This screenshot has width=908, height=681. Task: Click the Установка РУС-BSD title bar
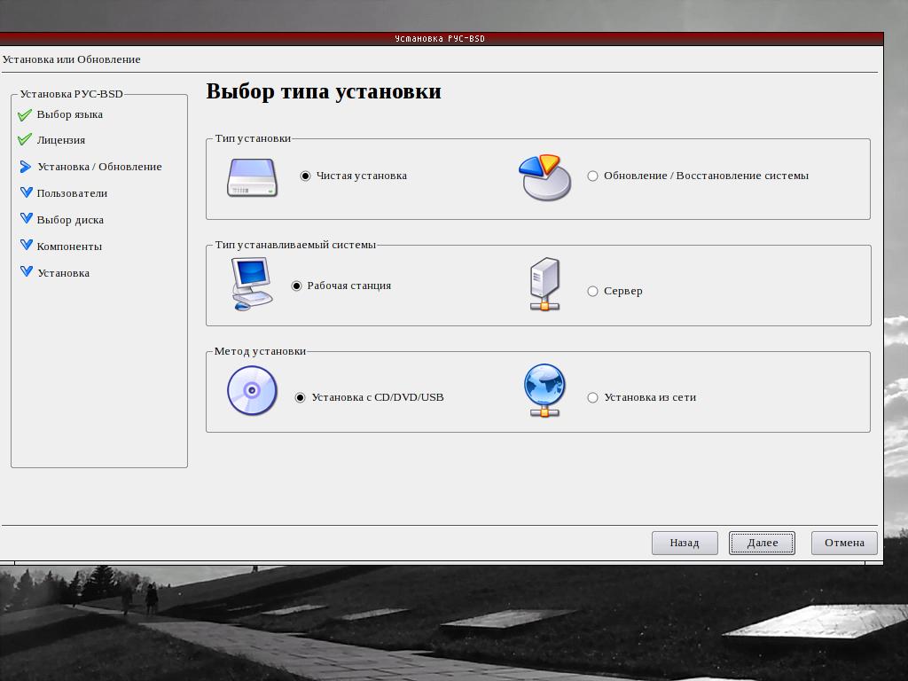click(x=440, y=39)
